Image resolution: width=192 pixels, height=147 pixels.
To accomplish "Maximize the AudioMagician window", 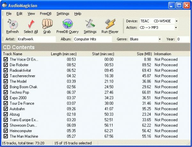I will tap(179, 5).
